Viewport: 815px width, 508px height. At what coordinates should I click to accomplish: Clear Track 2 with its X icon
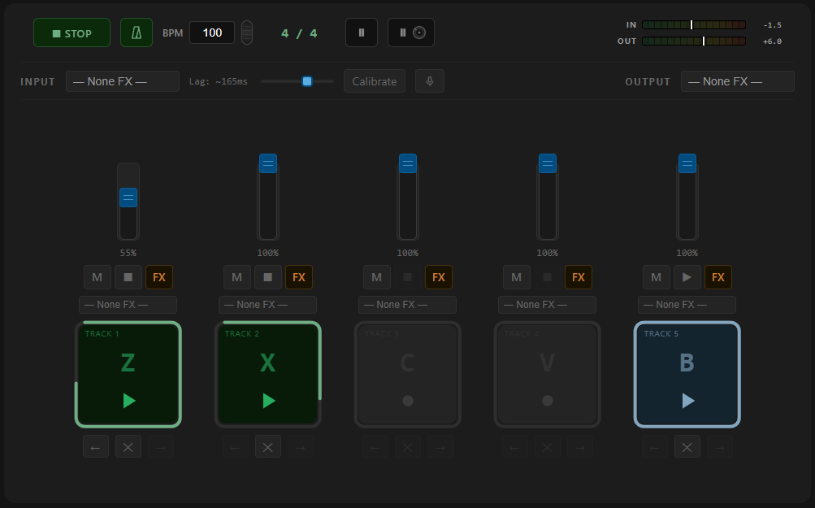click(267, 447)
